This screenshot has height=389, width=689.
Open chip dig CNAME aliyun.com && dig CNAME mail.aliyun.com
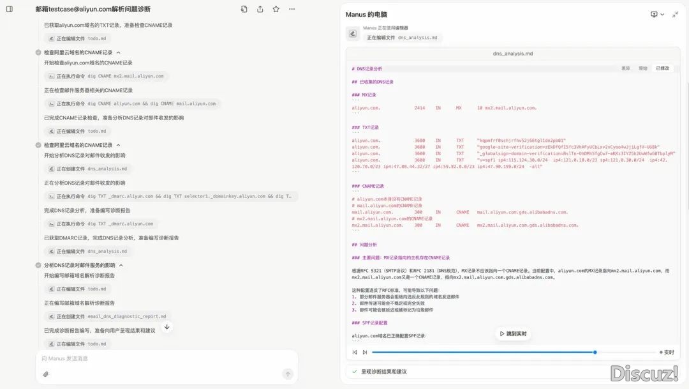point(133,104)
